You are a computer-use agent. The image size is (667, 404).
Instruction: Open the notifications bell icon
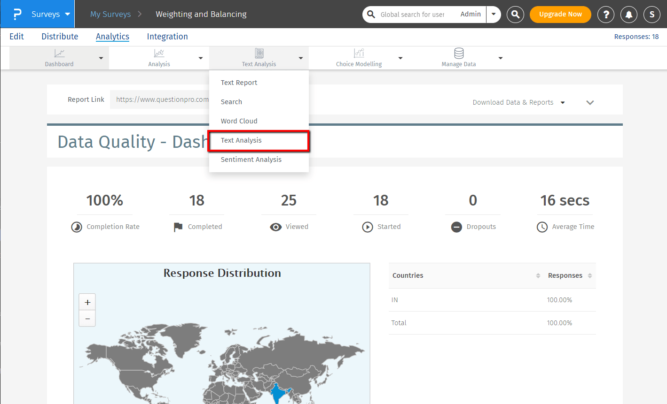pyautogui.click(x=629, y=15)
